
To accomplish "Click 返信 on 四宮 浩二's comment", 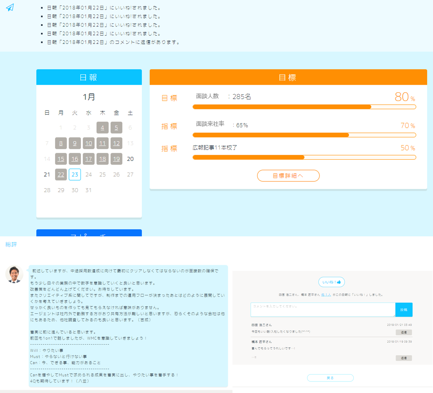I will [404, 332].
